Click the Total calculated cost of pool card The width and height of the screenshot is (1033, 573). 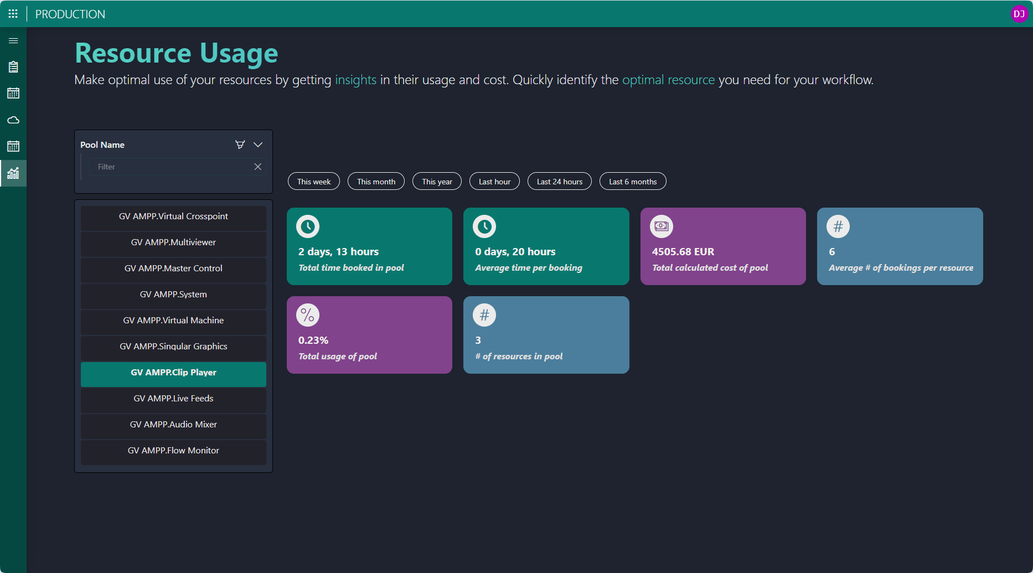point(723,246)
